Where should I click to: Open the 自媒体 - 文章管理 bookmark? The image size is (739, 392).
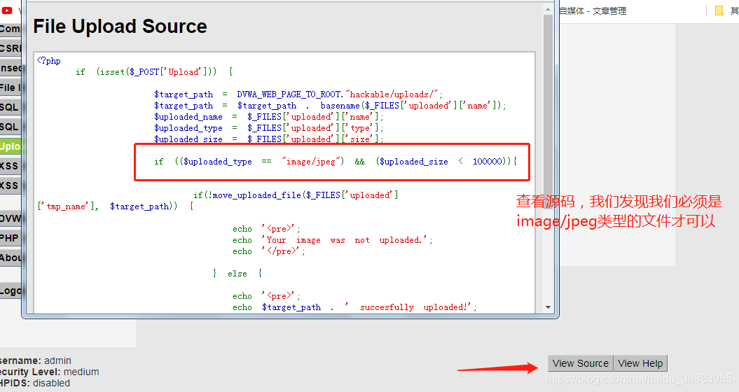pos(593,10)
